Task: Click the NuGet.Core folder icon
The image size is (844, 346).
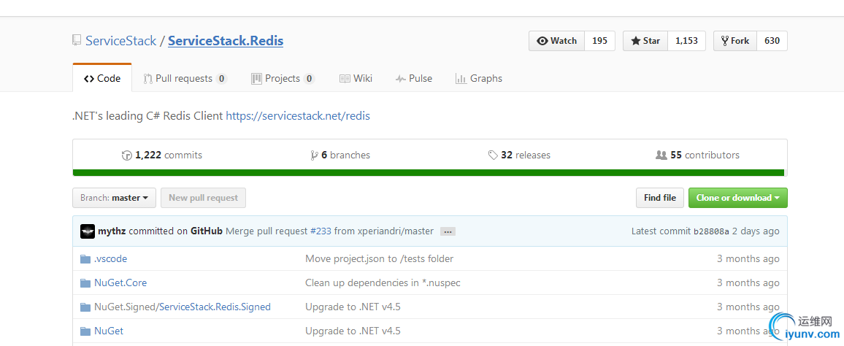Action: tap(85, 283)
